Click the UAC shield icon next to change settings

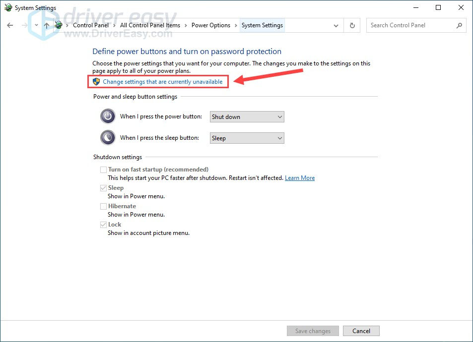(96, 81)
